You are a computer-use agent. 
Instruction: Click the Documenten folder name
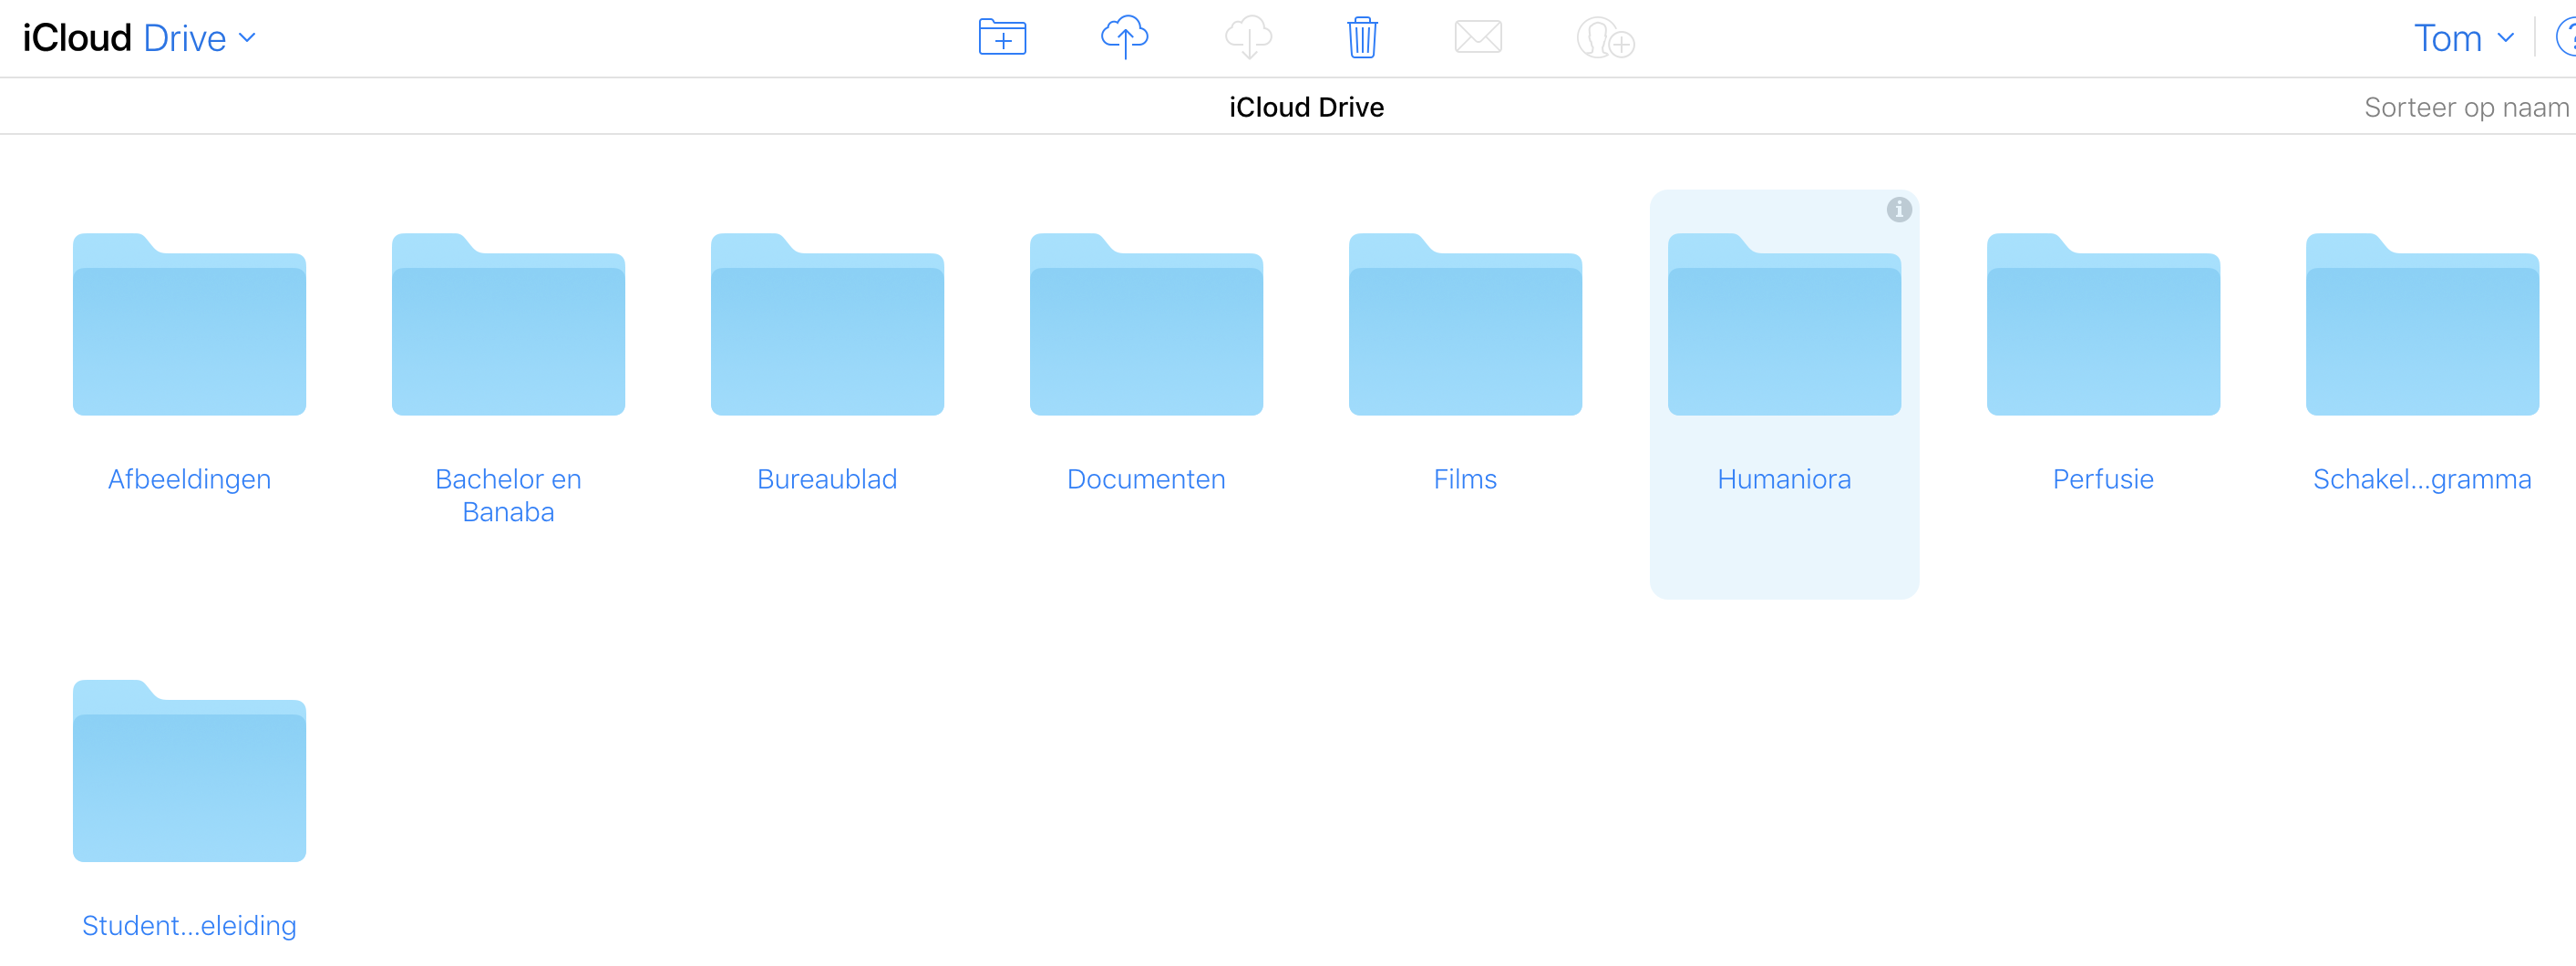click(1146, 479)
